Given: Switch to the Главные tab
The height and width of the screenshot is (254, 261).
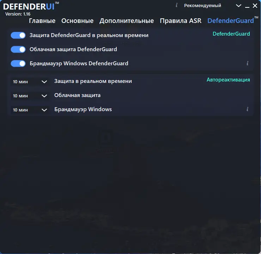Looking at the screenshot, I should pyautogui.click(x=42, y=21).
